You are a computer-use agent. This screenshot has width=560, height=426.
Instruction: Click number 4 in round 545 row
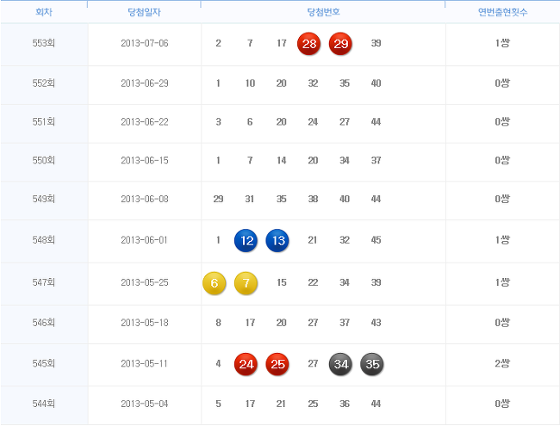218,363
